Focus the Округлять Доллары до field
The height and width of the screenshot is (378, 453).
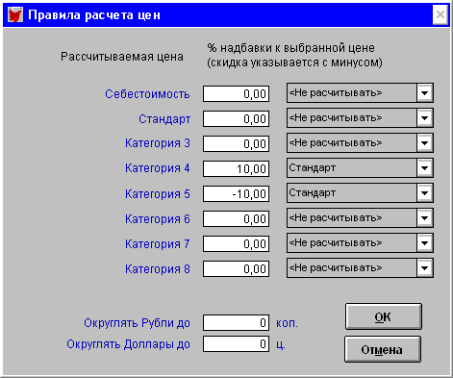pos(236,344)
